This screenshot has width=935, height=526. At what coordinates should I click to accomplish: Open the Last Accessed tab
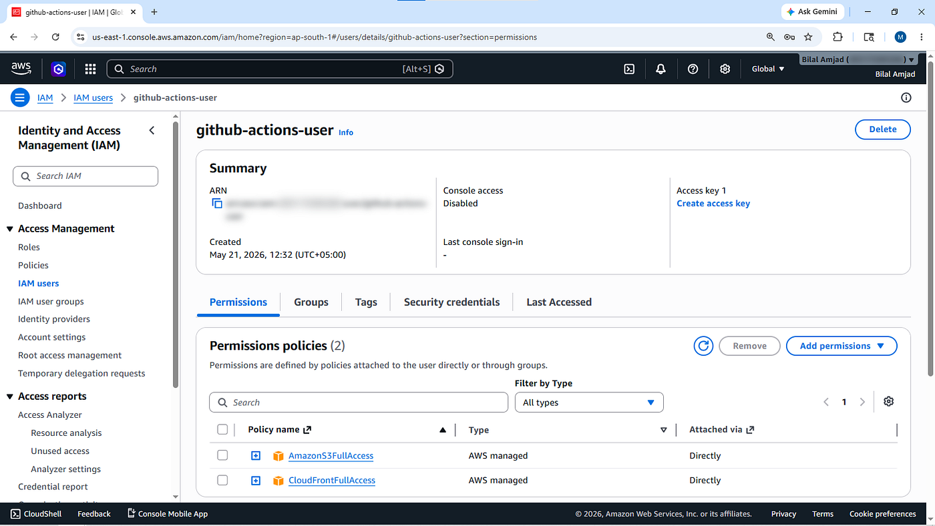(x=559, y=302)
